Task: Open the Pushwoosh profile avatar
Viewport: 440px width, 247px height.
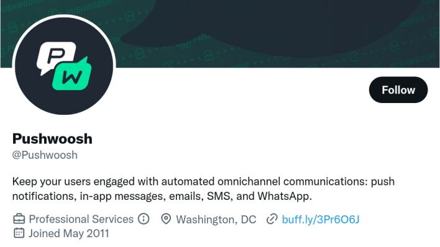Action: (x=64, y=65)
